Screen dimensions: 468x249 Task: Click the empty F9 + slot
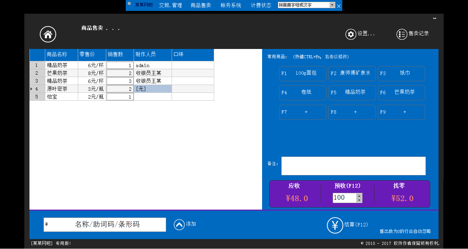tap(402, 112)
